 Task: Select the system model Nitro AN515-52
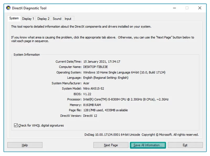coord(93,89)
